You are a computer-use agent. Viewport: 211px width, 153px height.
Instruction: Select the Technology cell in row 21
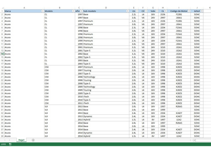pyautogui.click(x=106, y=77)
